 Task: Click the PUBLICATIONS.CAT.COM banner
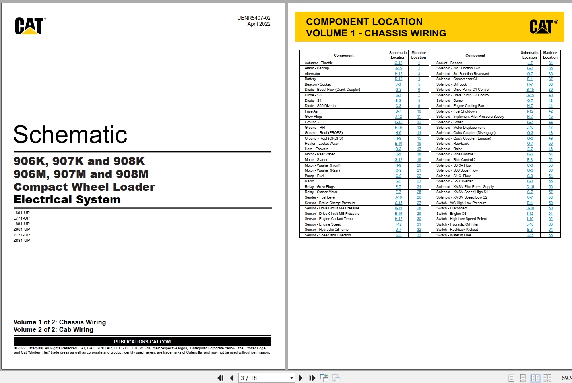pos(142,341)
